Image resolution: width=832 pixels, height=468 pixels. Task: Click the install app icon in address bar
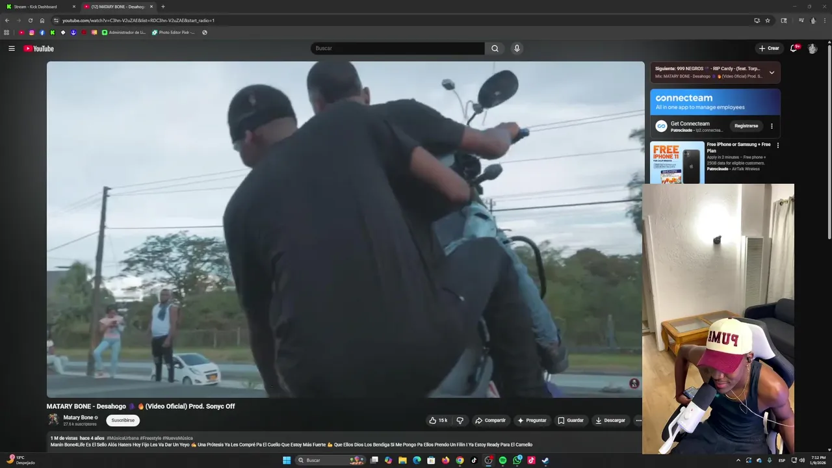point(757,20)
